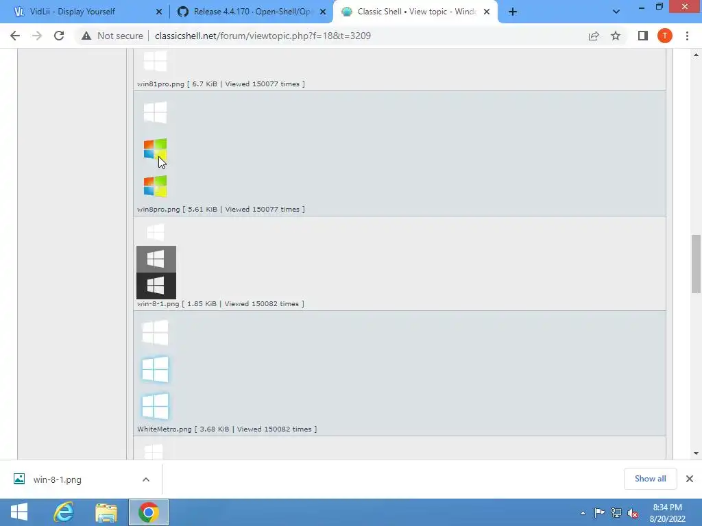The image size is (702, 526).
Task: Select the Classic Shell View topic tab
Action: point(416,12)
